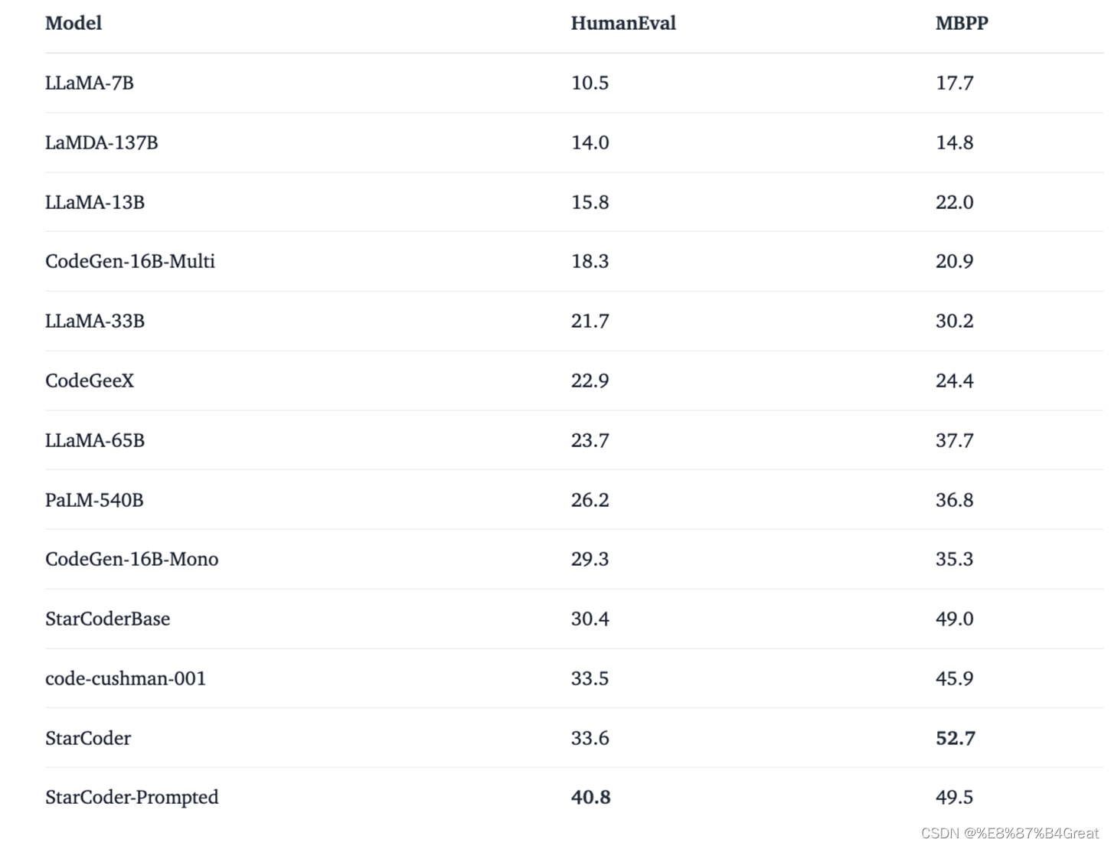The image size is (1111, 846).
Task: Select the LLaMA-7B model name
Action: click(90, 83)
